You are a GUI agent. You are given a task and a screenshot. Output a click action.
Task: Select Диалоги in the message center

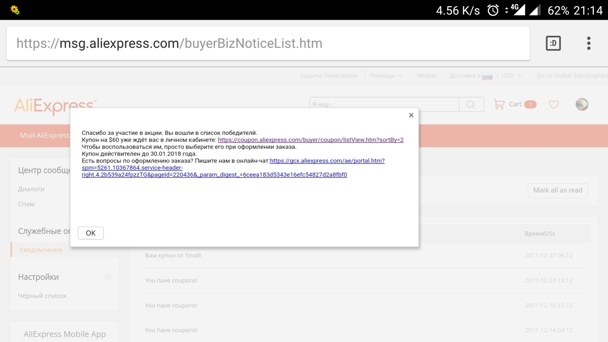(31, 189)
